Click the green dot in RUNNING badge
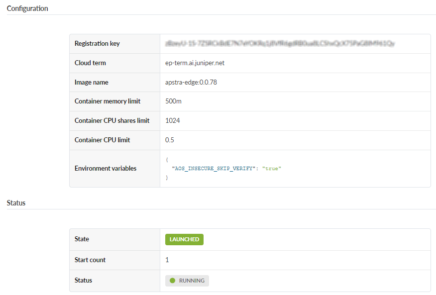This screenshot has width=436, height=295. pyautogui.click(x=173, y=281)
